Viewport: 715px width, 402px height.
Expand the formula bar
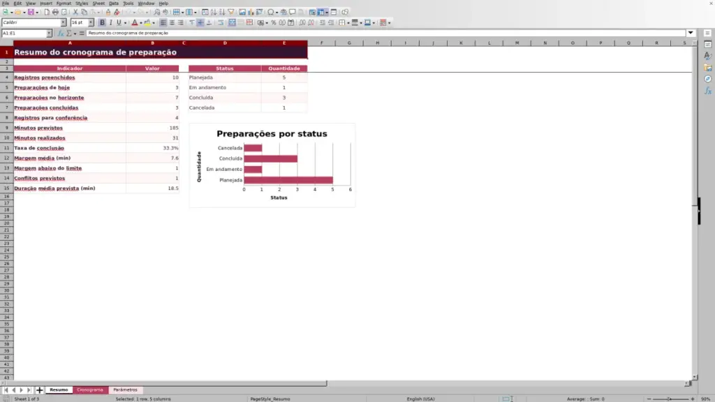(691, 33)
